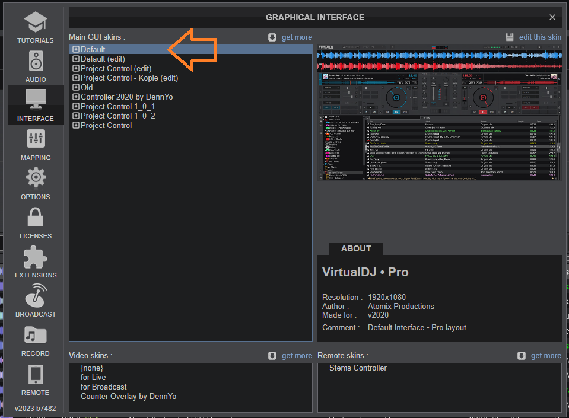Expand Project Control 1_0_2 entry
Viewport: 569px width, 418px height.
(76, 116)
